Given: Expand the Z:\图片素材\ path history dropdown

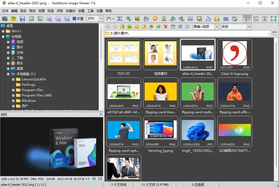Looking at the screenshot, I should [x=269, y=33].
